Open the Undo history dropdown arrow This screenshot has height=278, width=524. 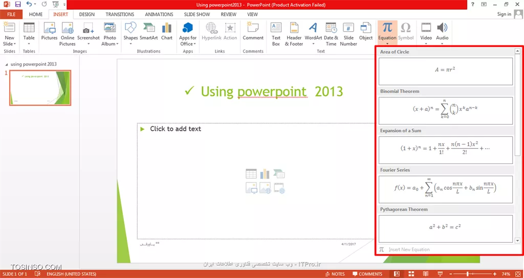click(35, 5)
